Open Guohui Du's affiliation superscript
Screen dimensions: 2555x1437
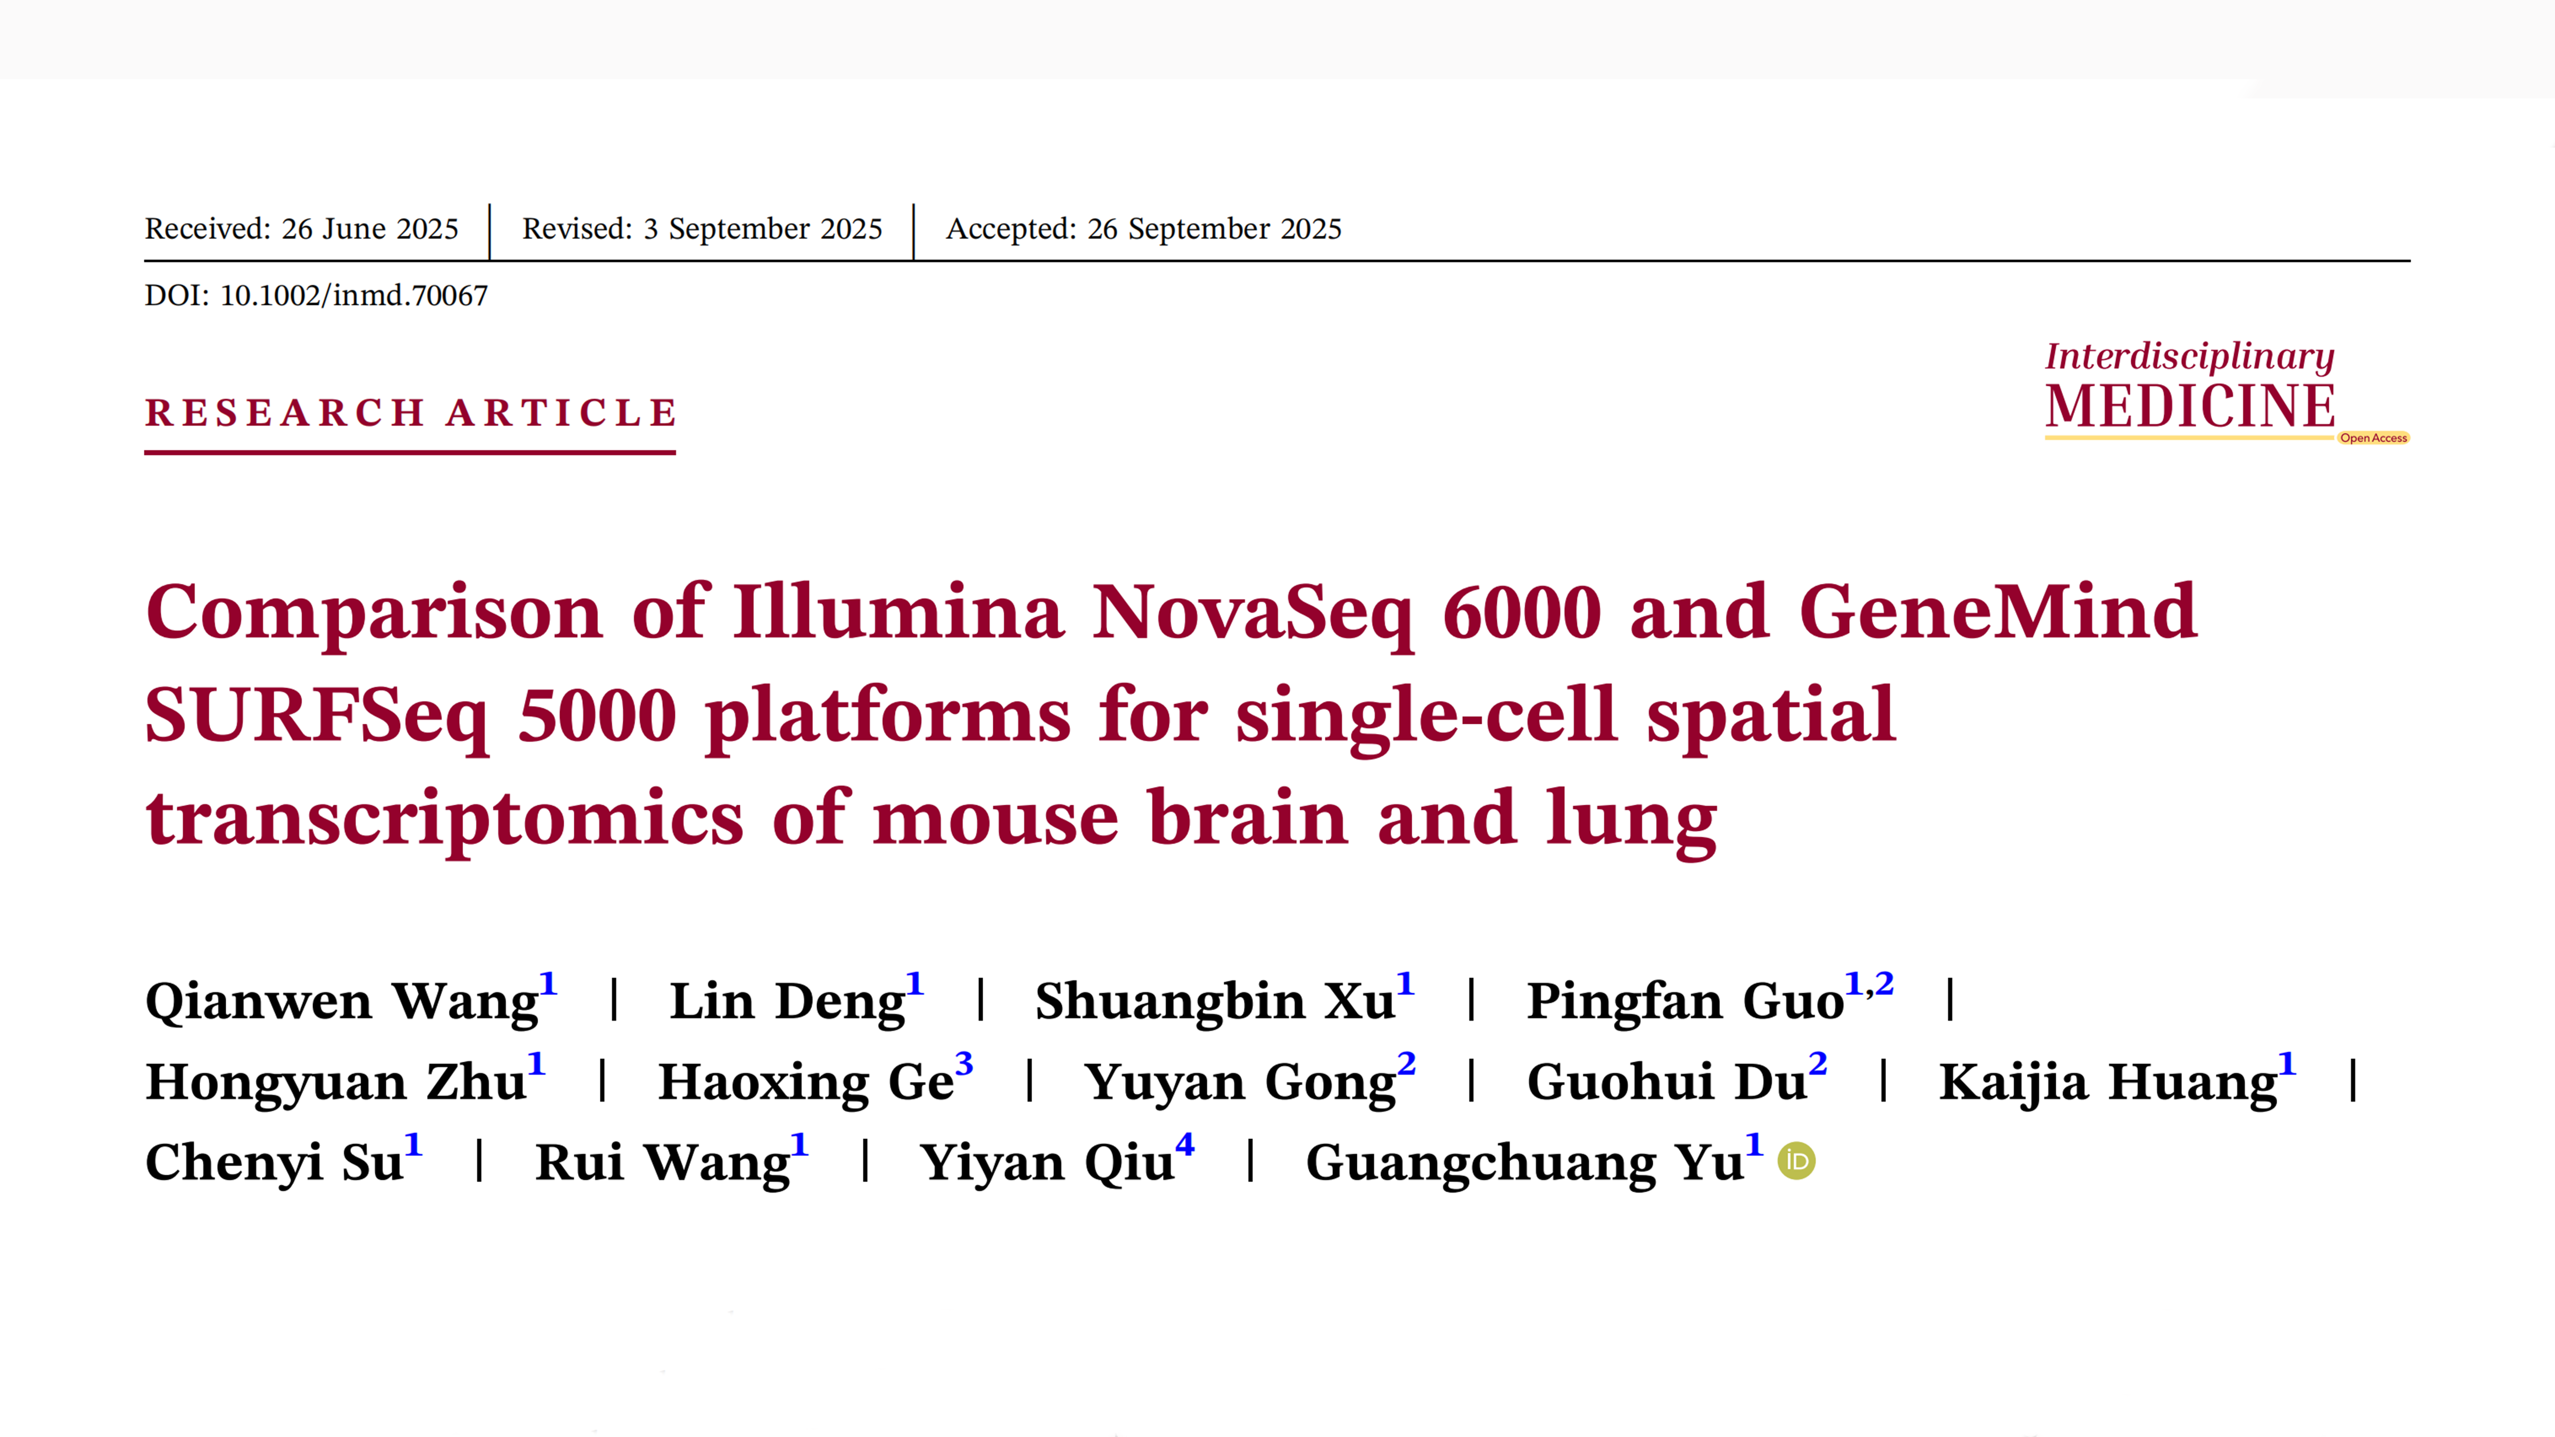(1817, 1064)
